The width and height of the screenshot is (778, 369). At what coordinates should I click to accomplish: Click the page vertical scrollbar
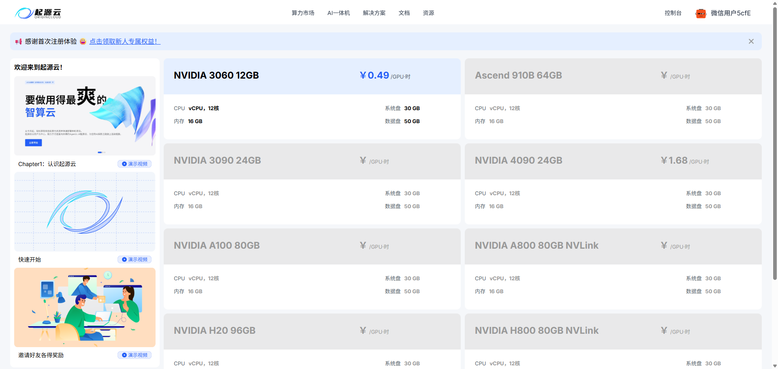[775, 143]
